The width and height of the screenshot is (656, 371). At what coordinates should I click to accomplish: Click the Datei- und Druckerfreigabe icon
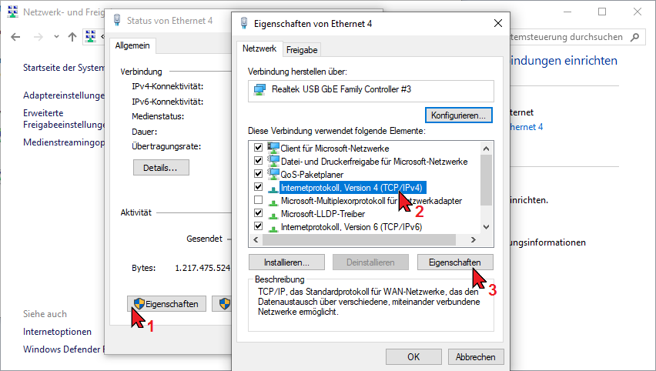(273, 161)
